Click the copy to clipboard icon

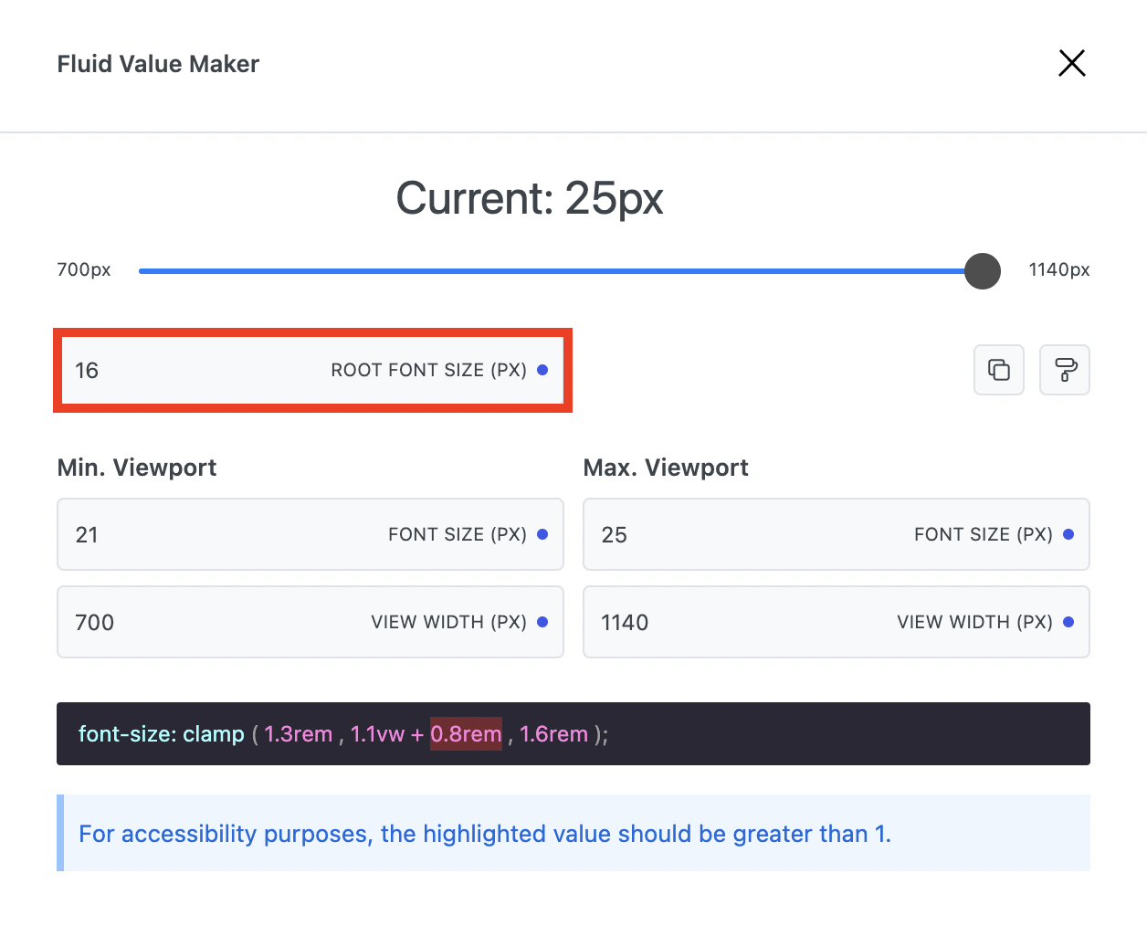999,370
